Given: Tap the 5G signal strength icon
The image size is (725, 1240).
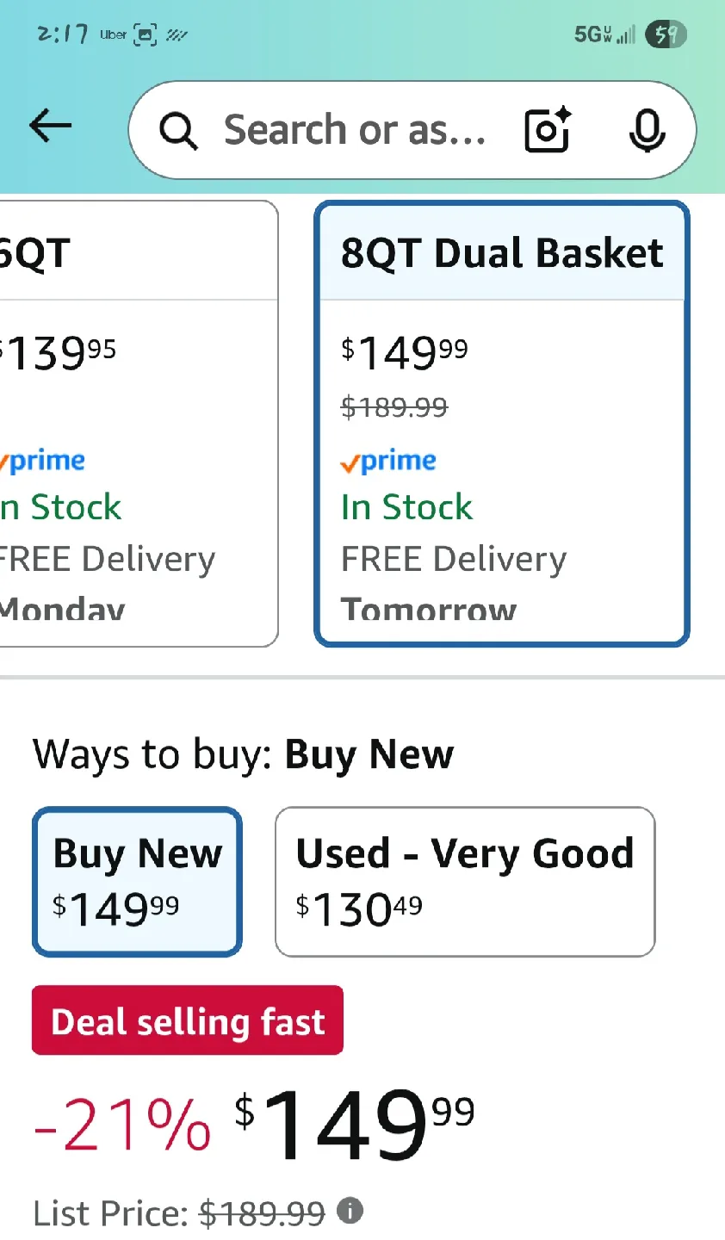Looking at the screenshot, I should pyautogui.click(x=604, y=34).
